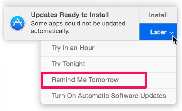Install the pending app updates now
182x111 pixels.
[158, 15]
